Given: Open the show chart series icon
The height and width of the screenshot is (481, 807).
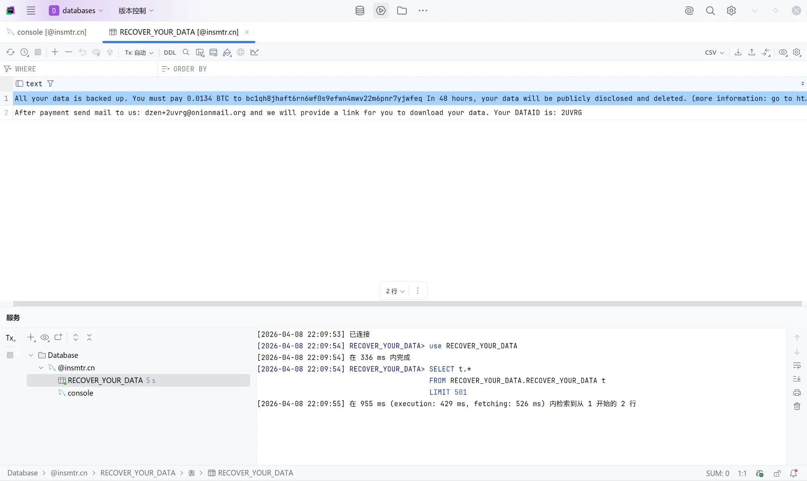Looking at the screenshot, I should (254, 52).
